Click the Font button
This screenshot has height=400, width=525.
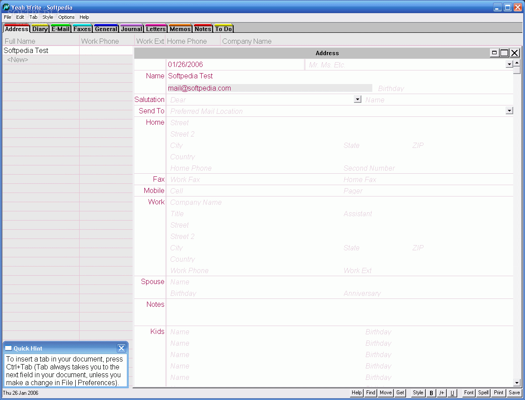click(x=469, y=393)
